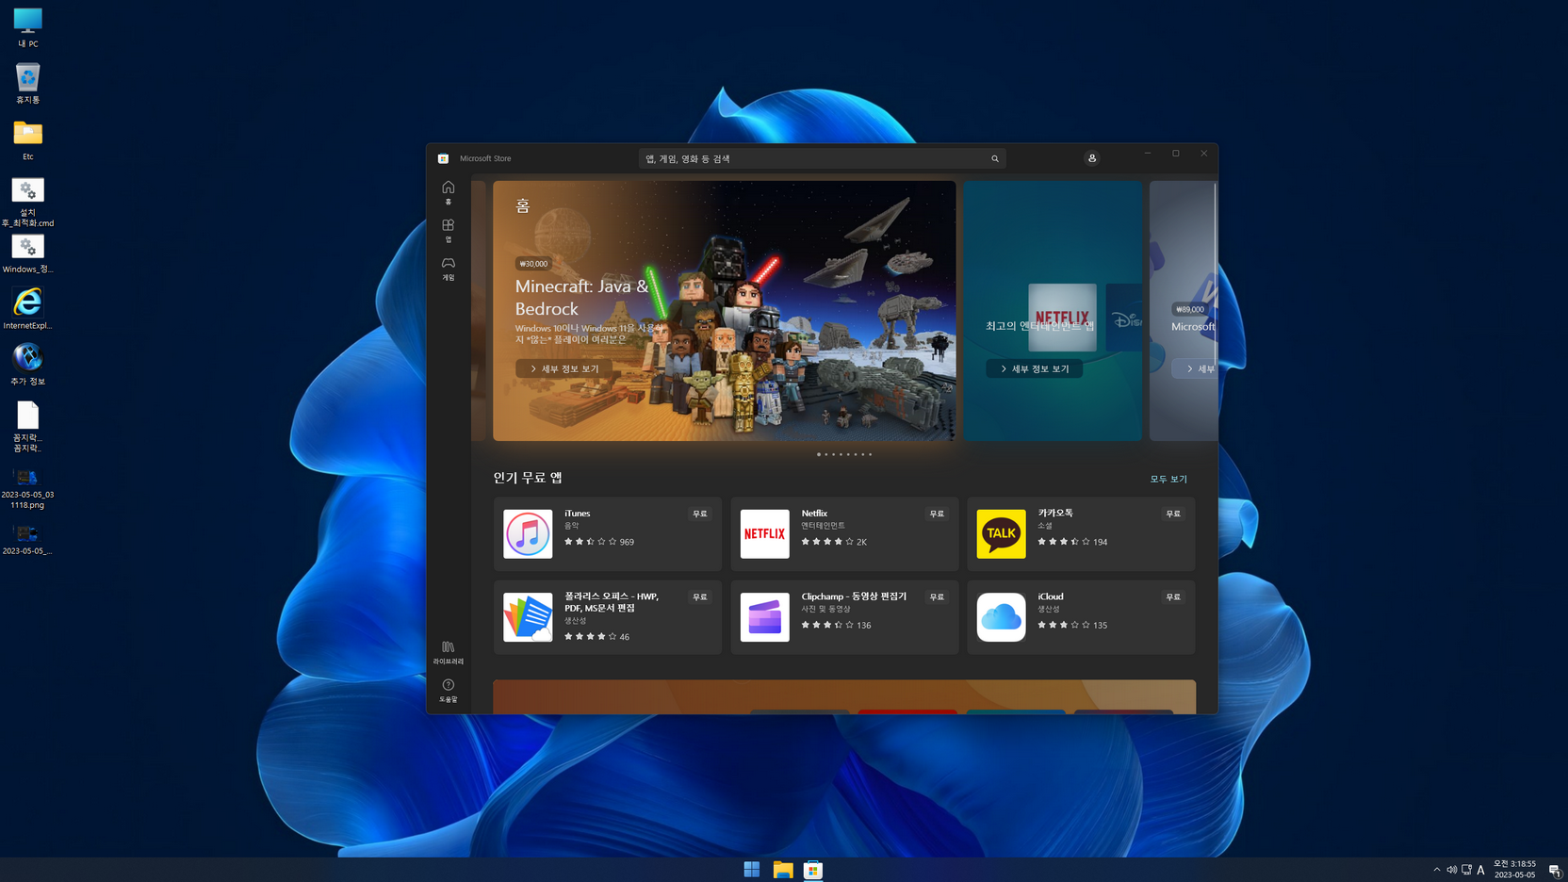Click the ₩30,000 price tag on Minecraft
The height and width of the screenshot is (882, 1568).
pos(533,264)
